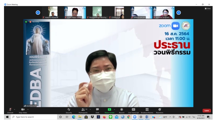Click the Windows Start button
This screenshot has height=122, width=215.
tap(7, 117)
